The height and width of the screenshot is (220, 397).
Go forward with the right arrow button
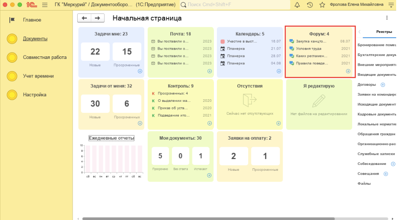tap(97, 18)
